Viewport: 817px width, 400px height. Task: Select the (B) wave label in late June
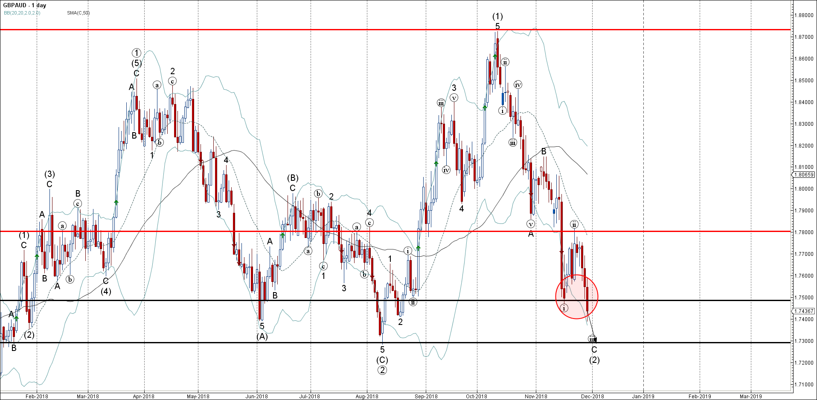pos(293,178)
